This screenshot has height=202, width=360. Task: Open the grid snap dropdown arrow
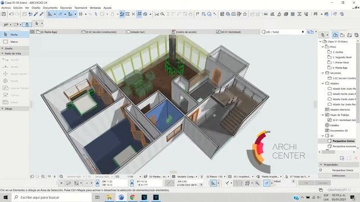pos(85,14)
